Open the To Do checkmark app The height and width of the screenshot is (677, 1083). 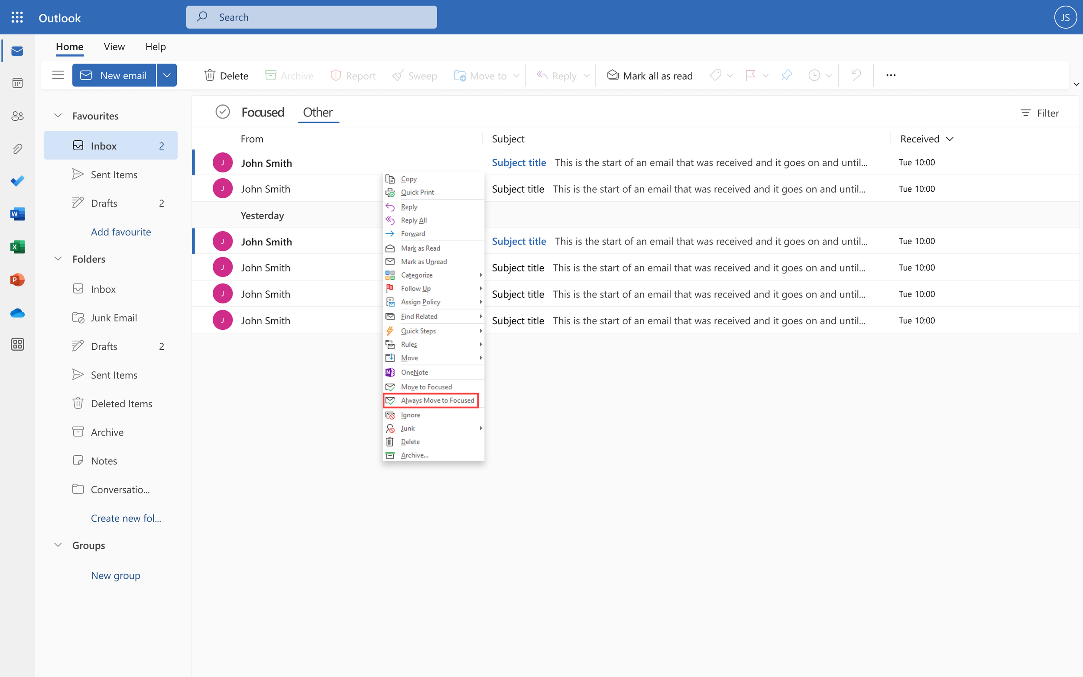(x=17, y=181)
